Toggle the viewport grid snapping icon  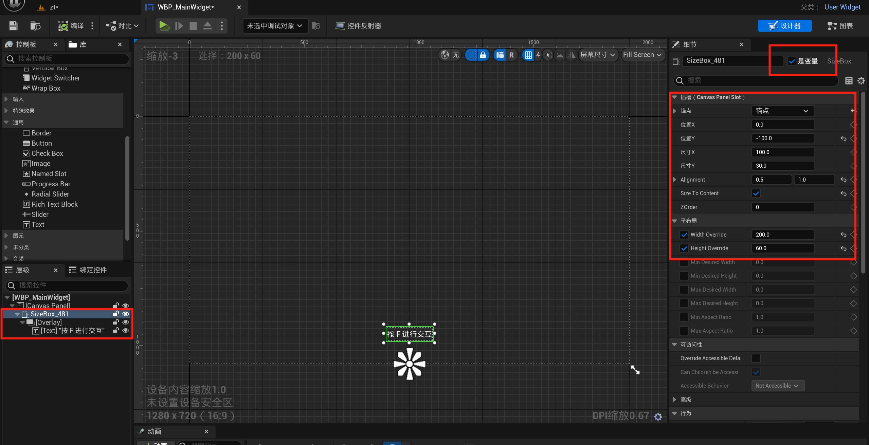point(528,55)
